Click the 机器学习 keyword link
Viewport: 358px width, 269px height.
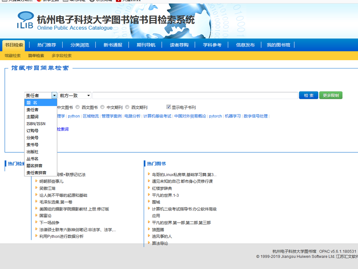(x=233, y=116)
